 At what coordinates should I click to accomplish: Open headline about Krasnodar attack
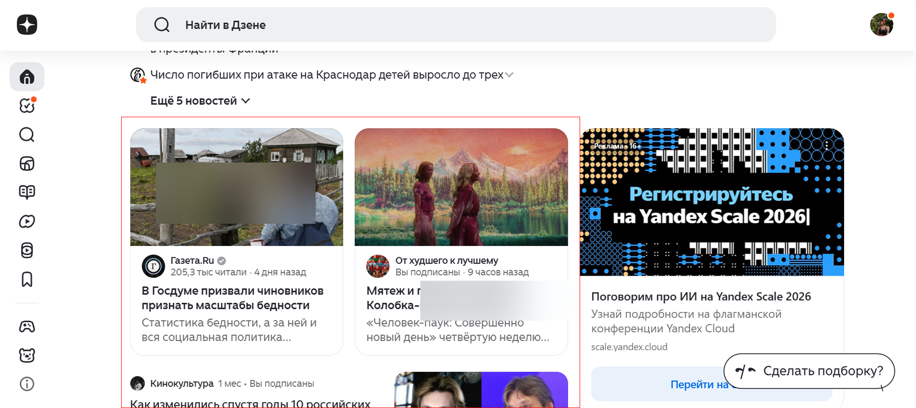coord(327,75)
